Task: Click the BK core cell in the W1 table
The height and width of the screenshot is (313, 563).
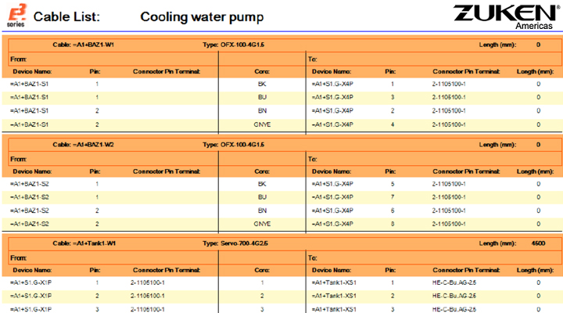Action: point(262,84)
